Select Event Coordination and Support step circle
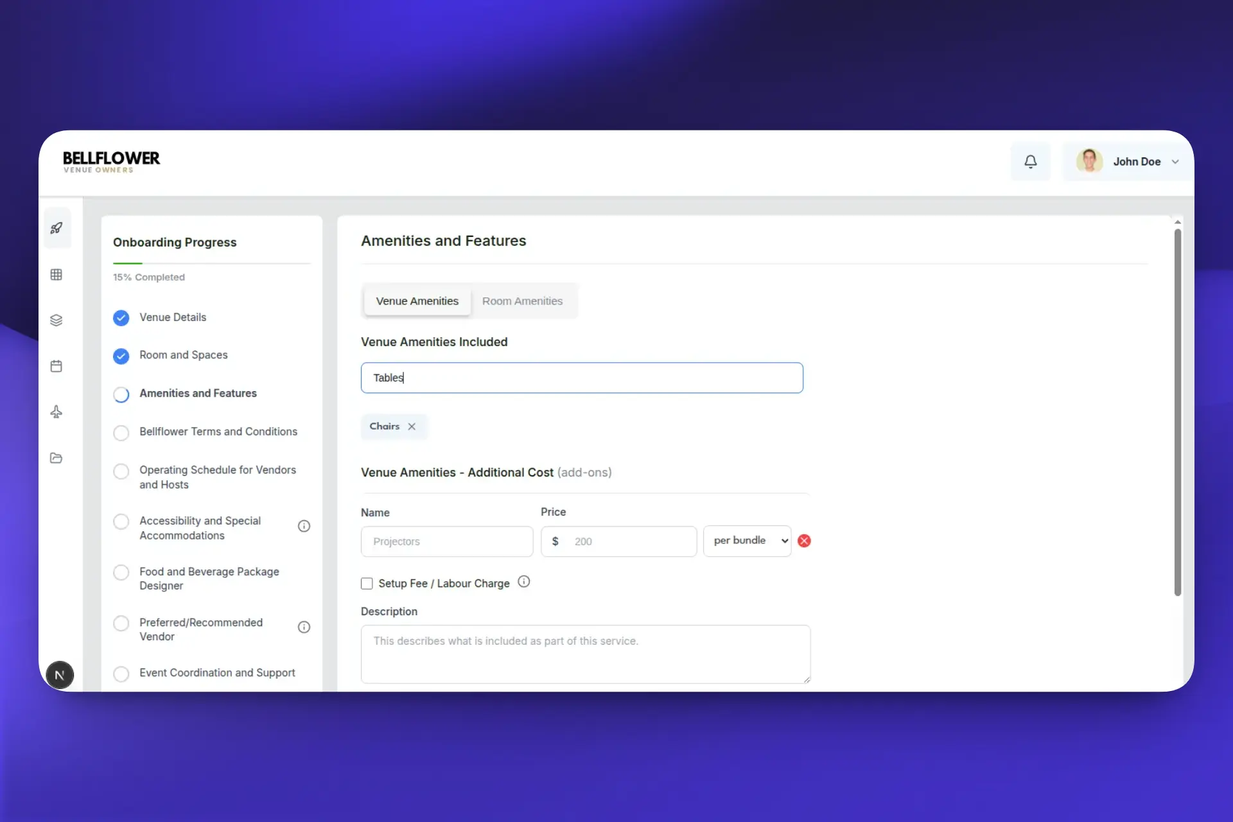Screen dimensions: 1233x822 point(121,674)
